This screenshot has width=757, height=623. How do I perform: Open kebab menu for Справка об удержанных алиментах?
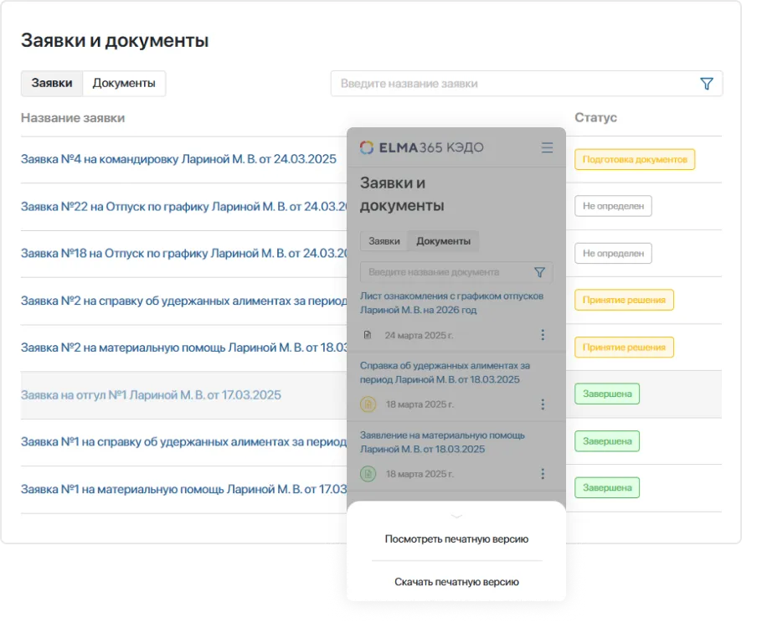(x=543, y=404)
